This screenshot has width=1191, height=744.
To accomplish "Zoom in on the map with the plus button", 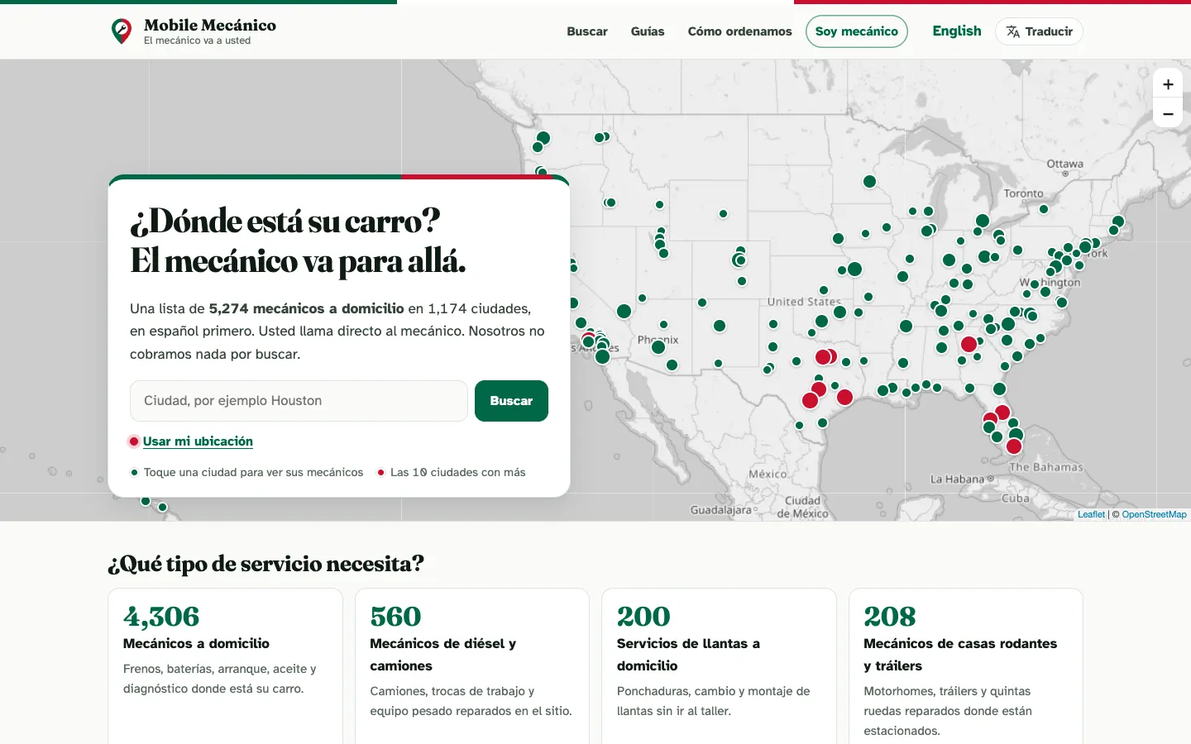I will point(1168,83).
